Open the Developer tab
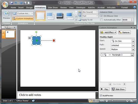Viewport: 138px width, 104px height. pyautogui.click(x=81, y=7)
